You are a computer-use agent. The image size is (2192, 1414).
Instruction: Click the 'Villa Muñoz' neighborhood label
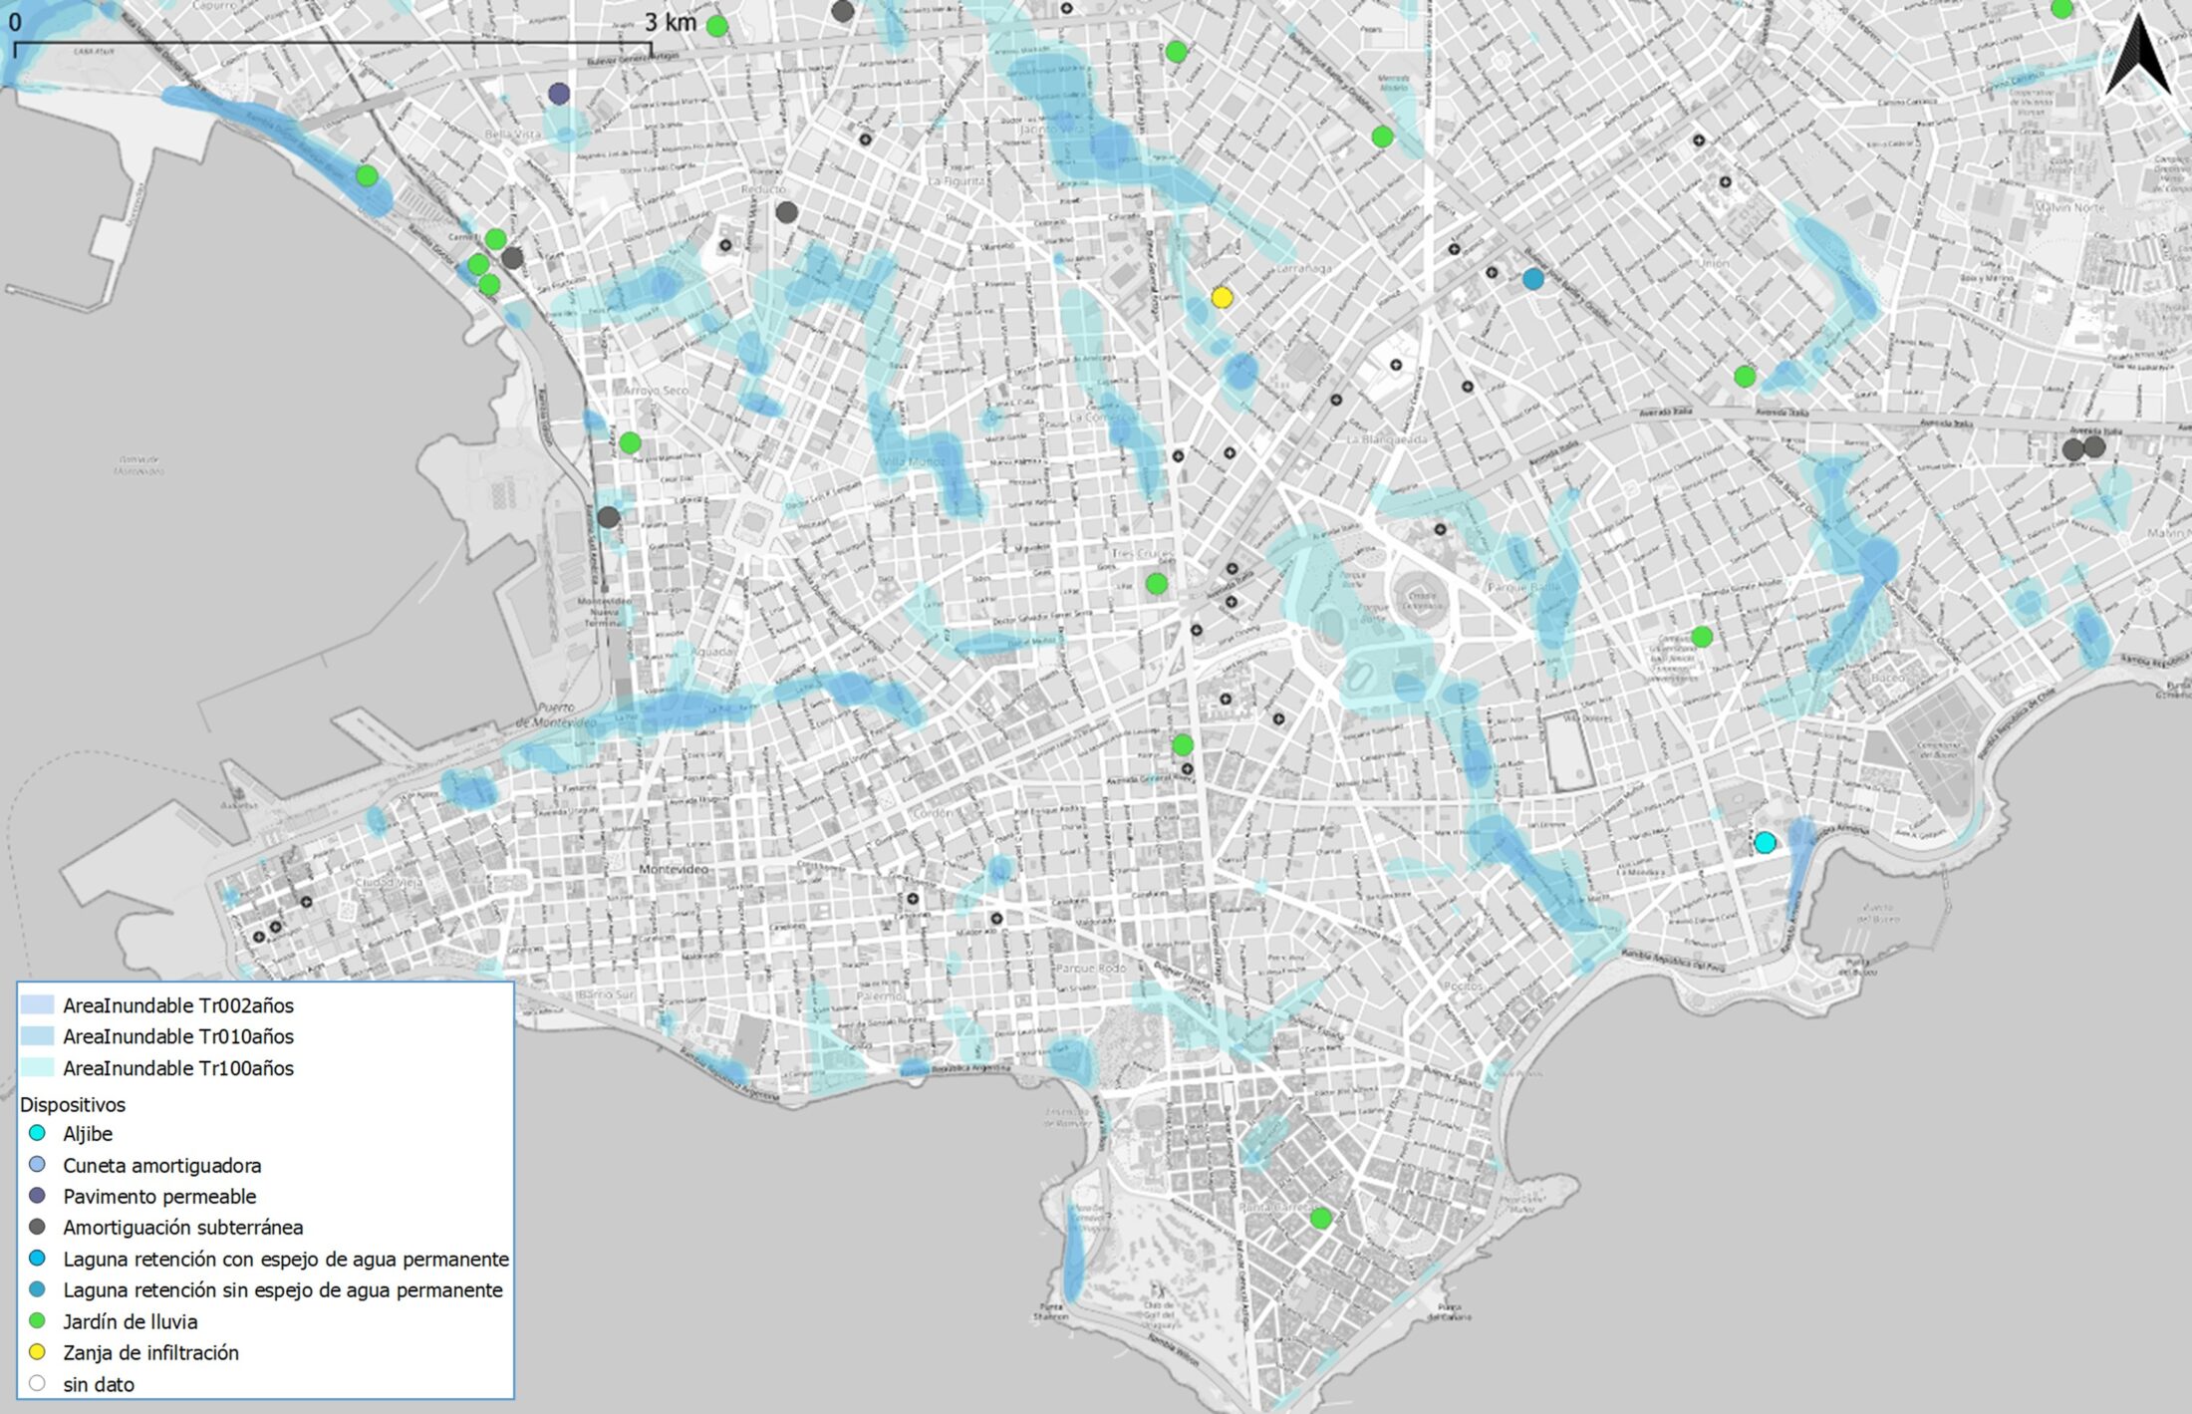click(915, 462)
